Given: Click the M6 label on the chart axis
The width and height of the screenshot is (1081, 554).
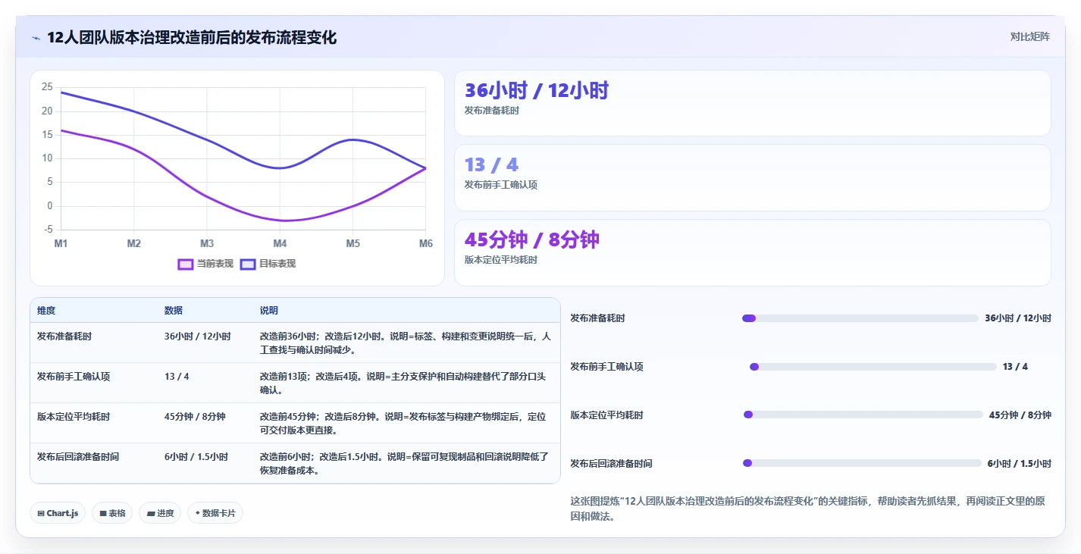Looking at the screenshot, I should coord(425,243).
